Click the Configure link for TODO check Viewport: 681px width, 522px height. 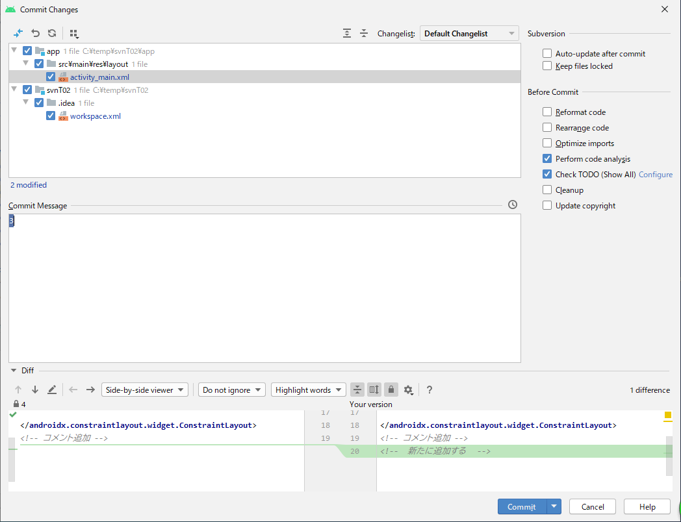coord(655,175)
